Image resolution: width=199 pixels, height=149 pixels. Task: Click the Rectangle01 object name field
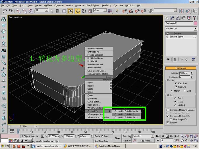179,23
